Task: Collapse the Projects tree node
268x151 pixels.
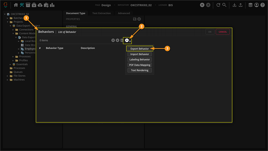Action: 8,22
